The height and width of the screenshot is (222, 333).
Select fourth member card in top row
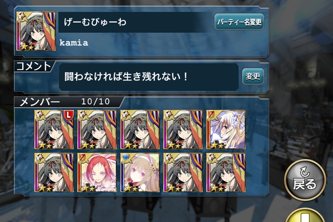pos(183,129)
